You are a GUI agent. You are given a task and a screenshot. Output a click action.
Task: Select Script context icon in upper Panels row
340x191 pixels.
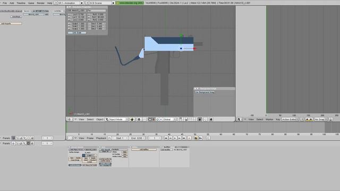pyautogui.click(x=18, y=138)
